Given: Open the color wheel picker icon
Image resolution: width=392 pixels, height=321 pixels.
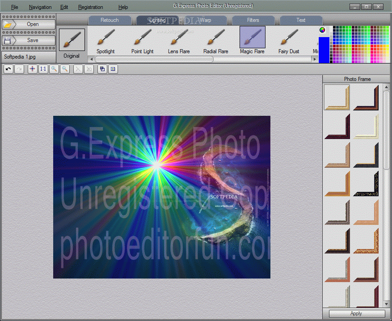Looking at the screenshot, I should pyautogui.click(x=322, y=30).
